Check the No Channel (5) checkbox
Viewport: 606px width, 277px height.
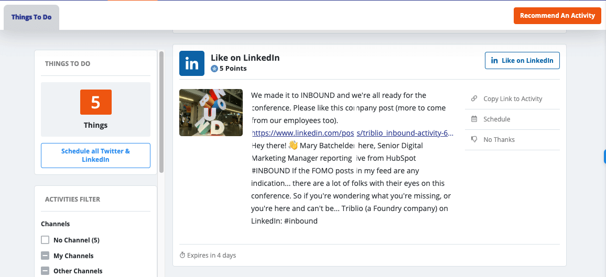click(x=45, y=240)
